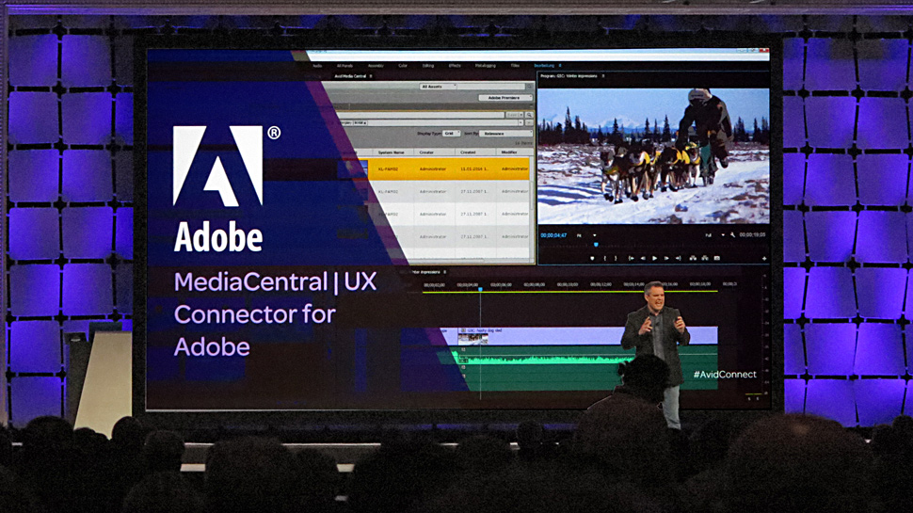Export a frame with the camera icon
This screenshot has width=913, height=513.
(717, 258)
